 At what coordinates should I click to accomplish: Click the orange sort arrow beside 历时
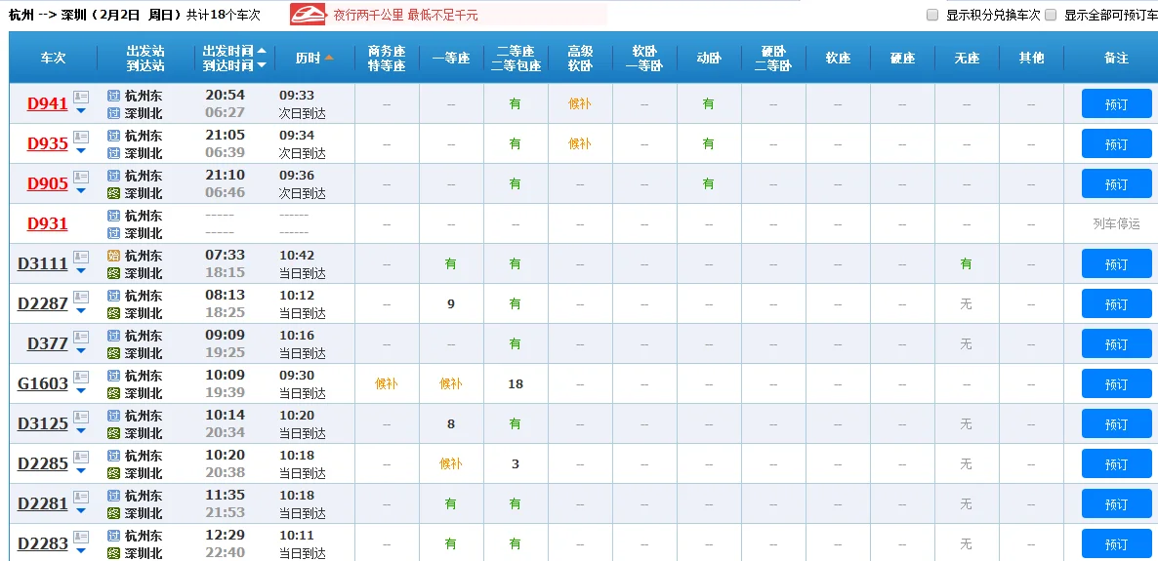[x=329, y=58]
